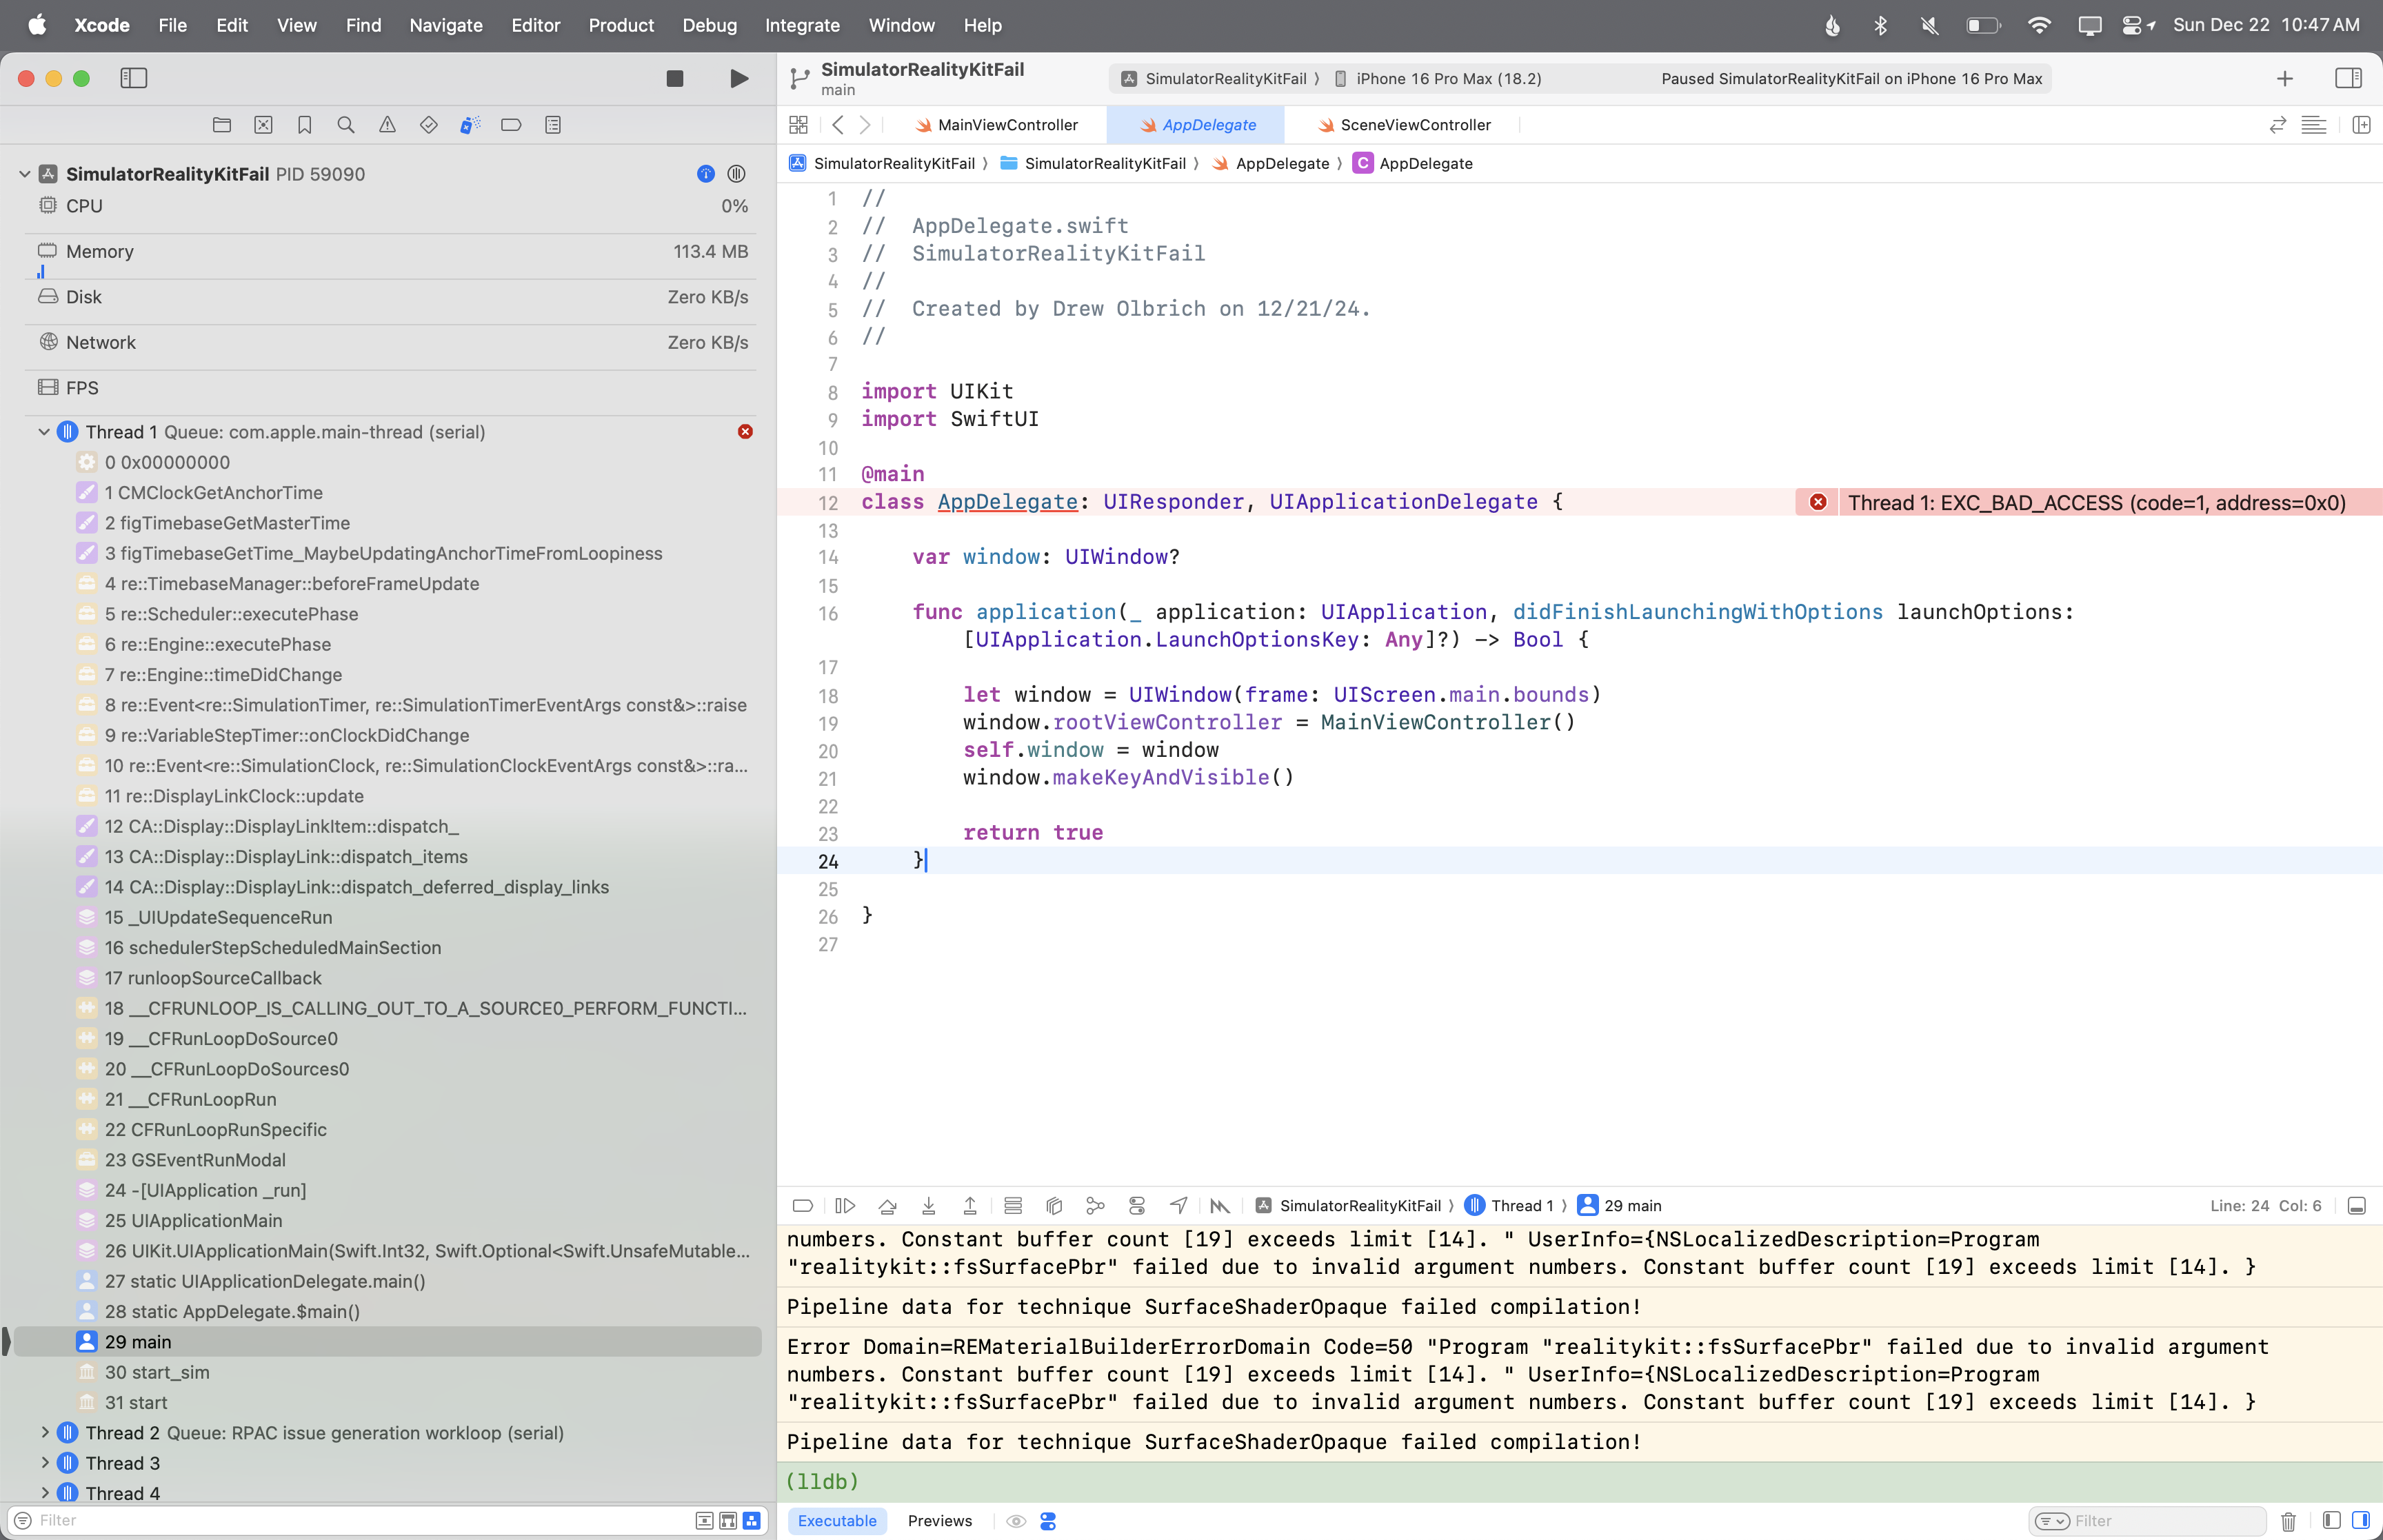Go back in editor history
The image size is (2383, 1540).
tap(838, 125)
